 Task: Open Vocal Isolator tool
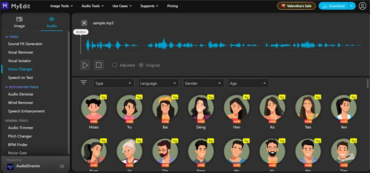19,61
